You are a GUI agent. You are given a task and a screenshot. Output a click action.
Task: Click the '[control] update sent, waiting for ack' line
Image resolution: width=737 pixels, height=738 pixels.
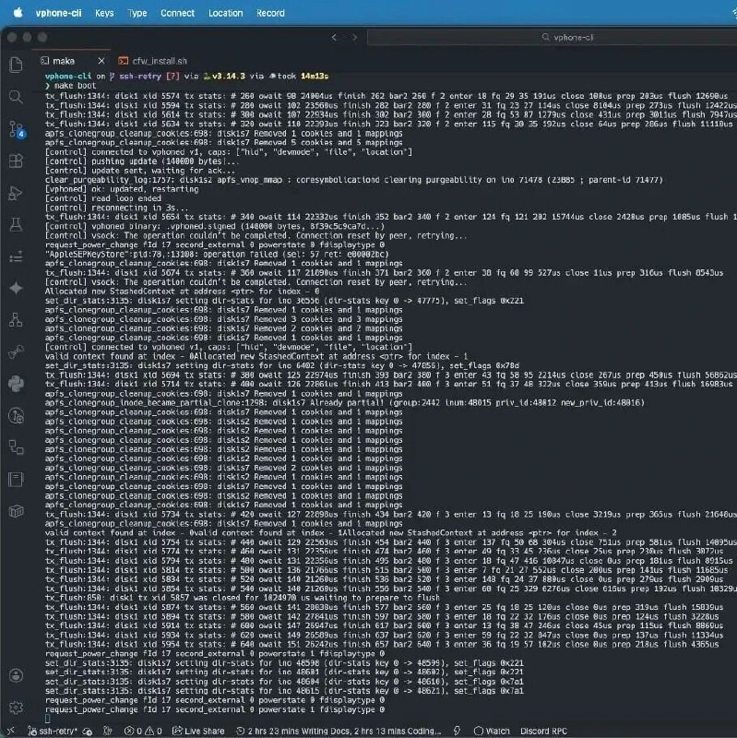coord(140,171)
